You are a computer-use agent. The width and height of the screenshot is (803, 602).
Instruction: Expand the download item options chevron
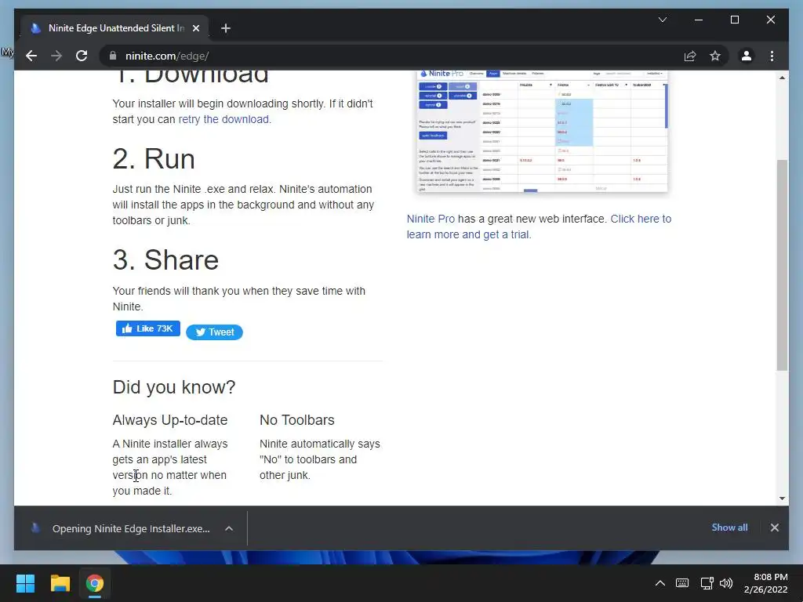click(229, 528)
